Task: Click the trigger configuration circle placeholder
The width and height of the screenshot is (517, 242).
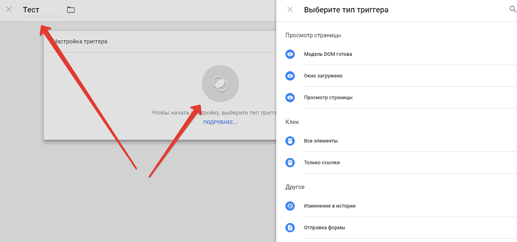Action: (220, 84)
